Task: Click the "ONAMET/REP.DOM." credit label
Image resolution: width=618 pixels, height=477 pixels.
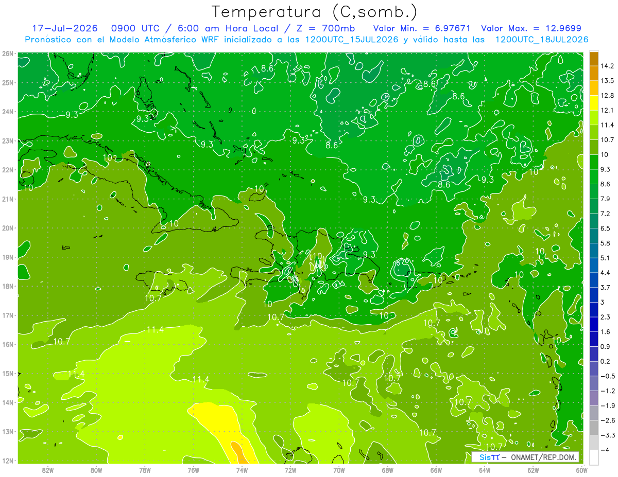Action: click(542, 457)
